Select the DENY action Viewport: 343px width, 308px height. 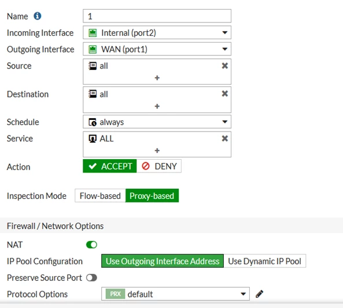[x=159, y=166]
